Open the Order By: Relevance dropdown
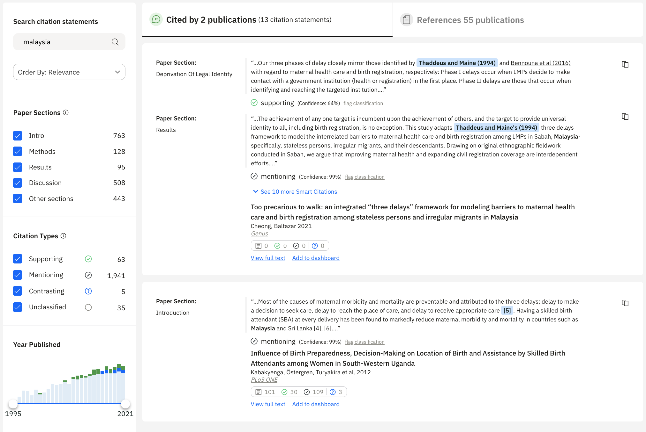646x432 pixels. pos(69,72)
